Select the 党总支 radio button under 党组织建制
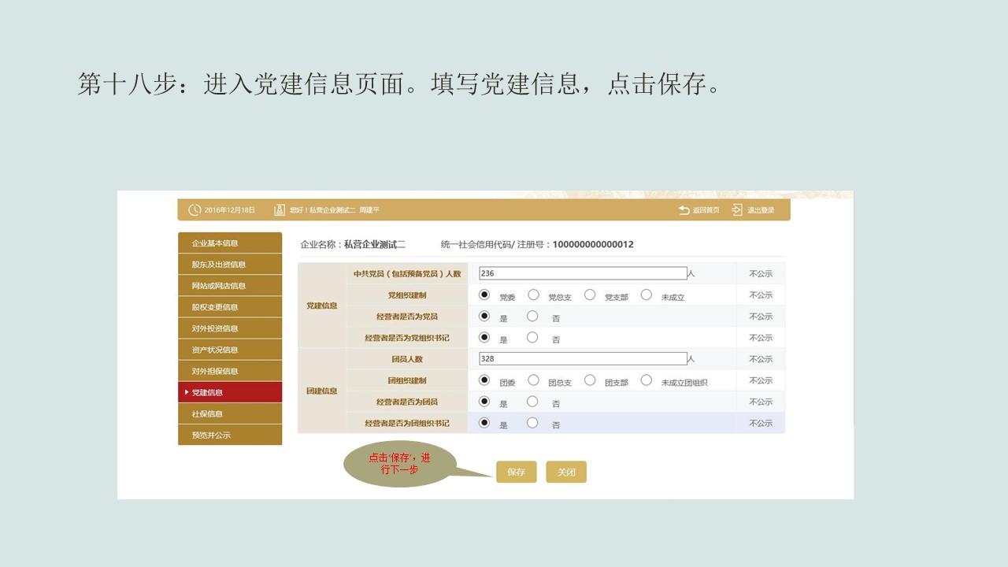Image resolution: width=1008 pixels, height=567 pixels. [x=533, y=294]
